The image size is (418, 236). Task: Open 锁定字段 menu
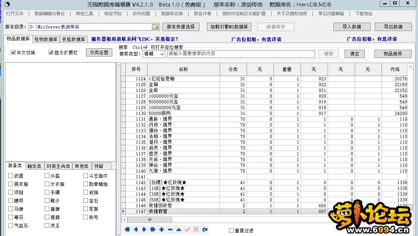(113, 14)
